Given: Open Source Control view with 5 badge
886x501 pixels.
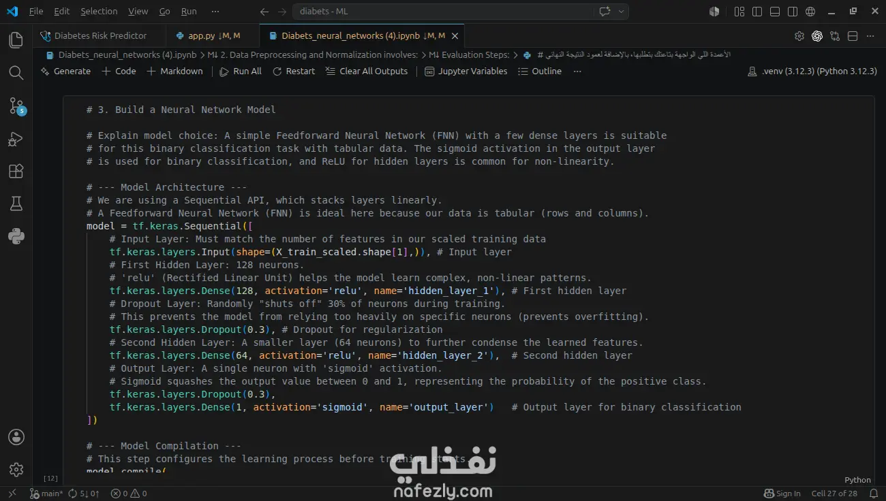Looking at the screenshot, I should pyautogui.click(x=16, y=106).
